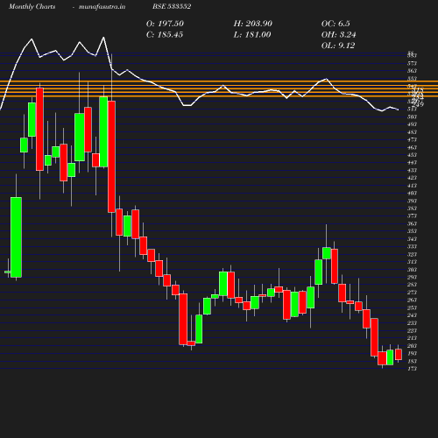Click the 453 price axis label

pos(412,155)
